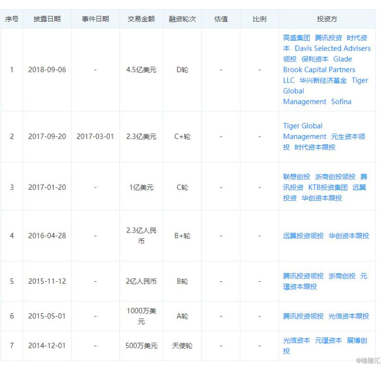Select the 事件日期 column header
The height and width of the screenshot is (367, 384).
point(95,19)
